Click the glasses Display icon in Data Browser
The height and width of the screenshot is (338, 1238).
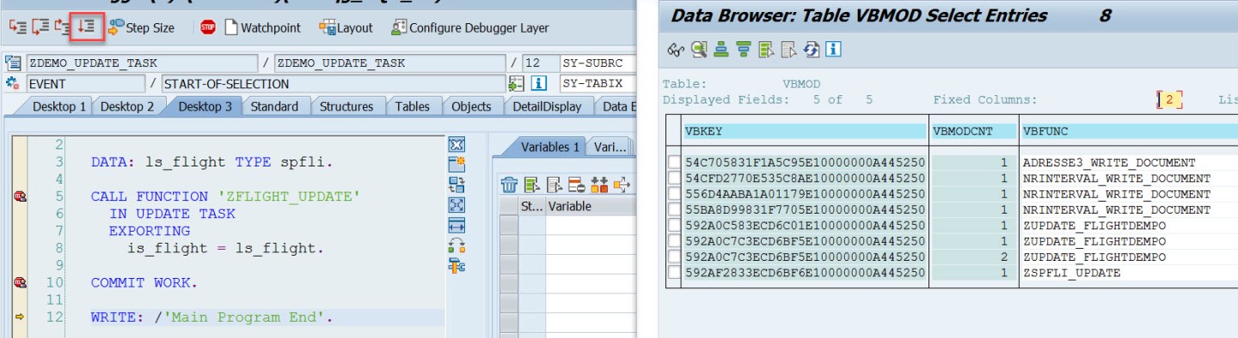click(676, 50)
